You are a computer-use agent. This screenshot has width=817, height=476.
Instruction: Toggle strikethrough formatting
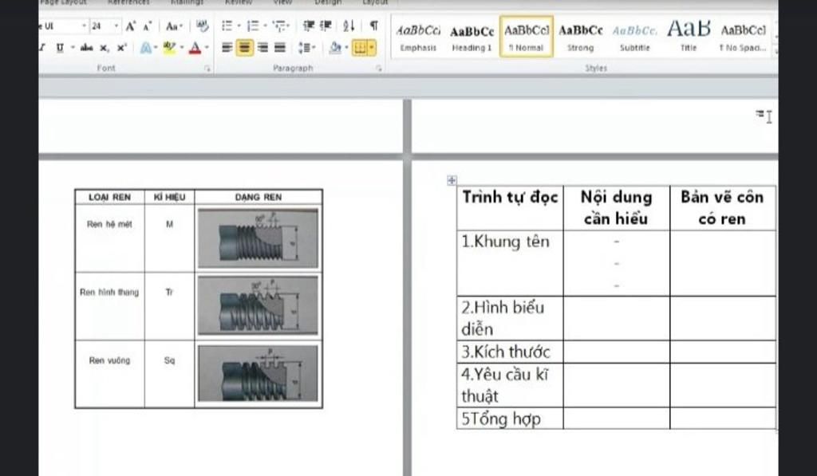coord(86,48)
